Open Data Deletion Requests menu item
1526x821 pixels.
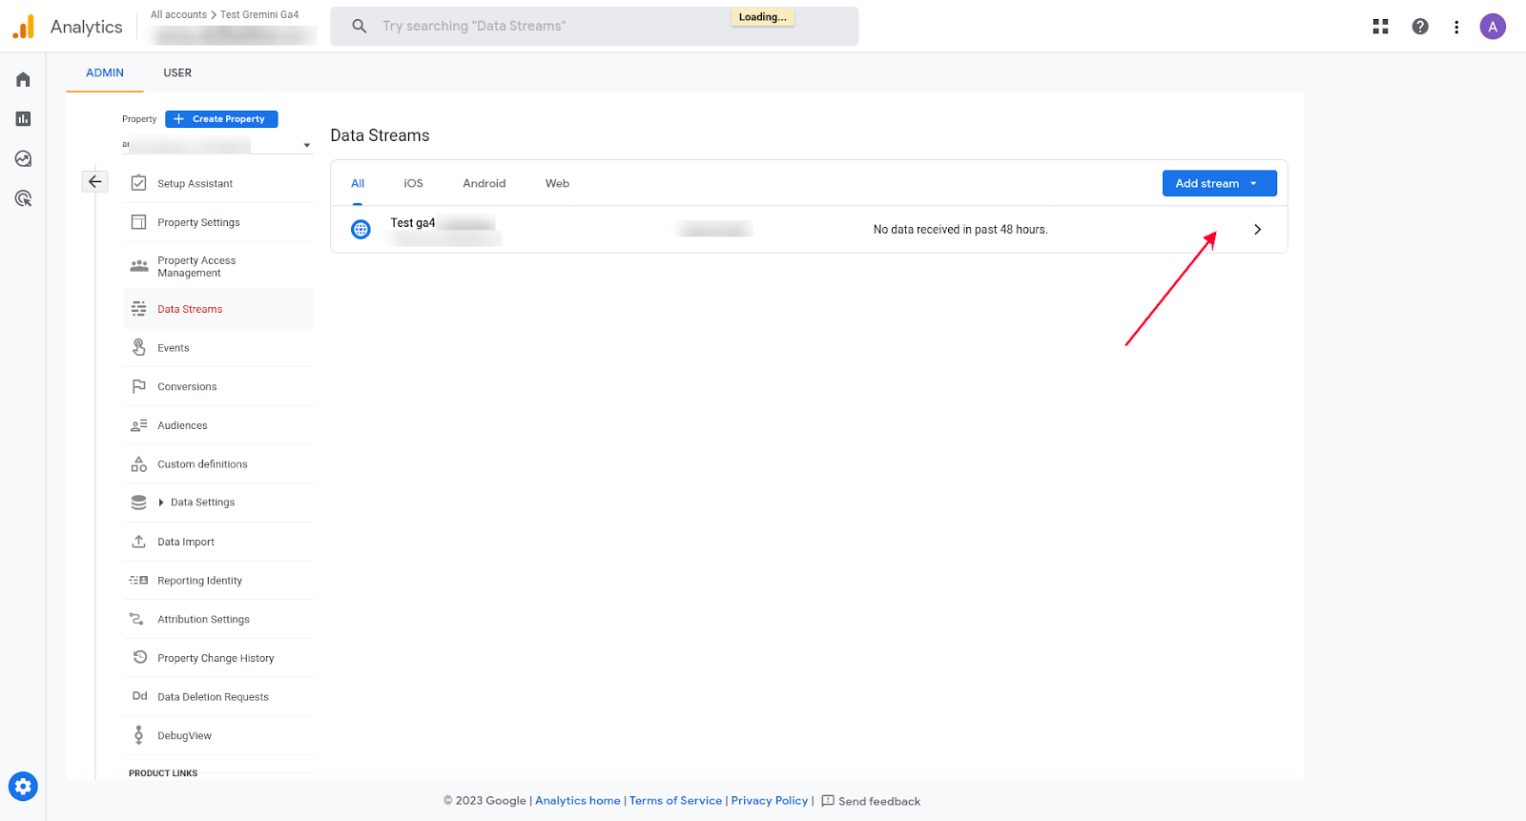[218, 697]
